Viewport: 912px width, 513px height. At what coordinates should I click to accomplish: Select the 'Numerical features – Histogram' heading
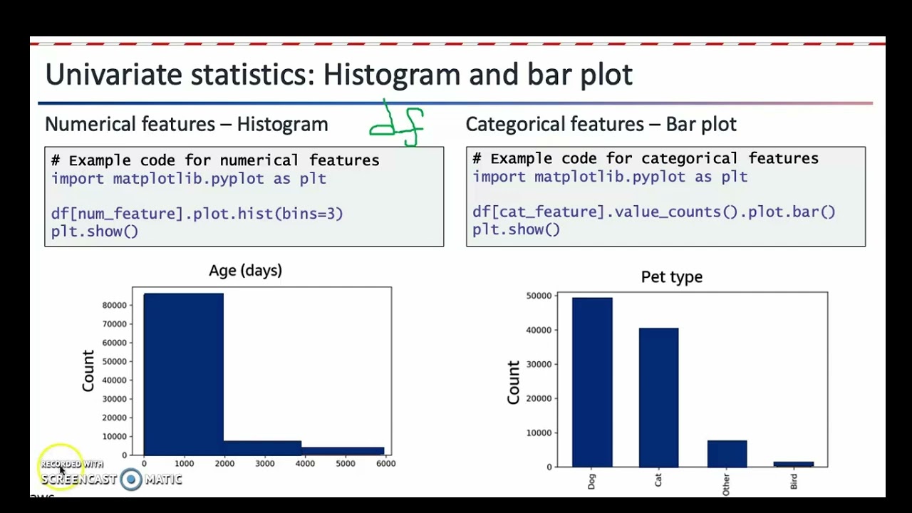(x=186, y=124)
